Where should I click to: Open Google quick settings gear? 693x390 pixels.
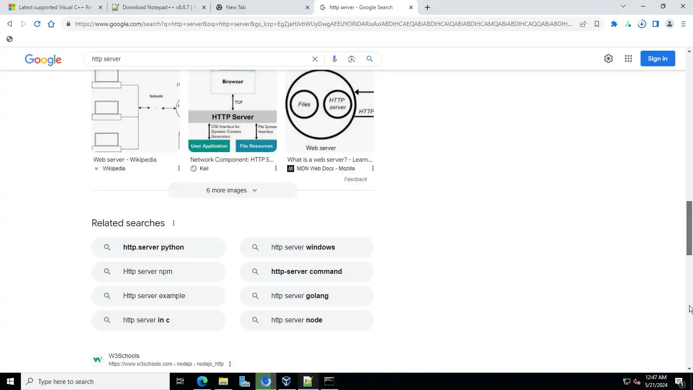coord(609,58)
